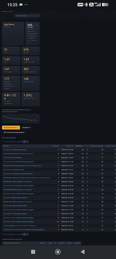Screen dimensions: 116x259
Task: Open the bottom per-page dropdown showing 25
Action: pyautogui.click(x=25, y=234)
